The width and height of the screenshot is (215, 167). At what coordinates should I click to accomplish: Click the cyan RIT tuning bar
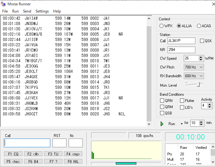pos(126,163)
